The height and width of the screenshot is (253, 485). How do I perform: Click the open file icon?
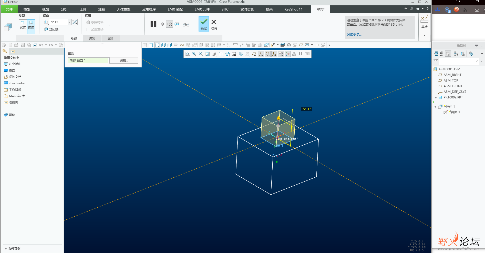[x=16, y=45]
